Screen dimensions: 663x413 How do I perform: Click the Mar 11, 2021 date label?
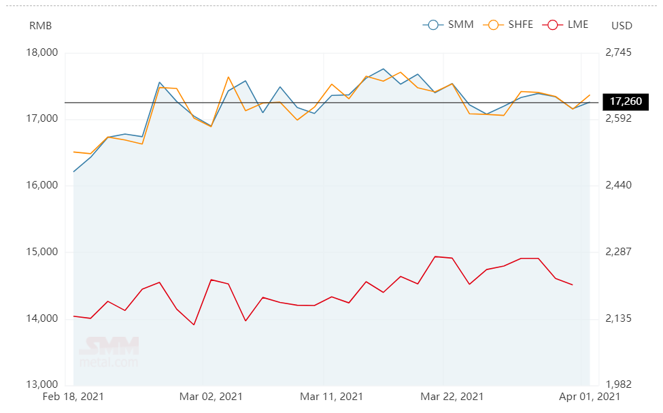coord(331,397)
